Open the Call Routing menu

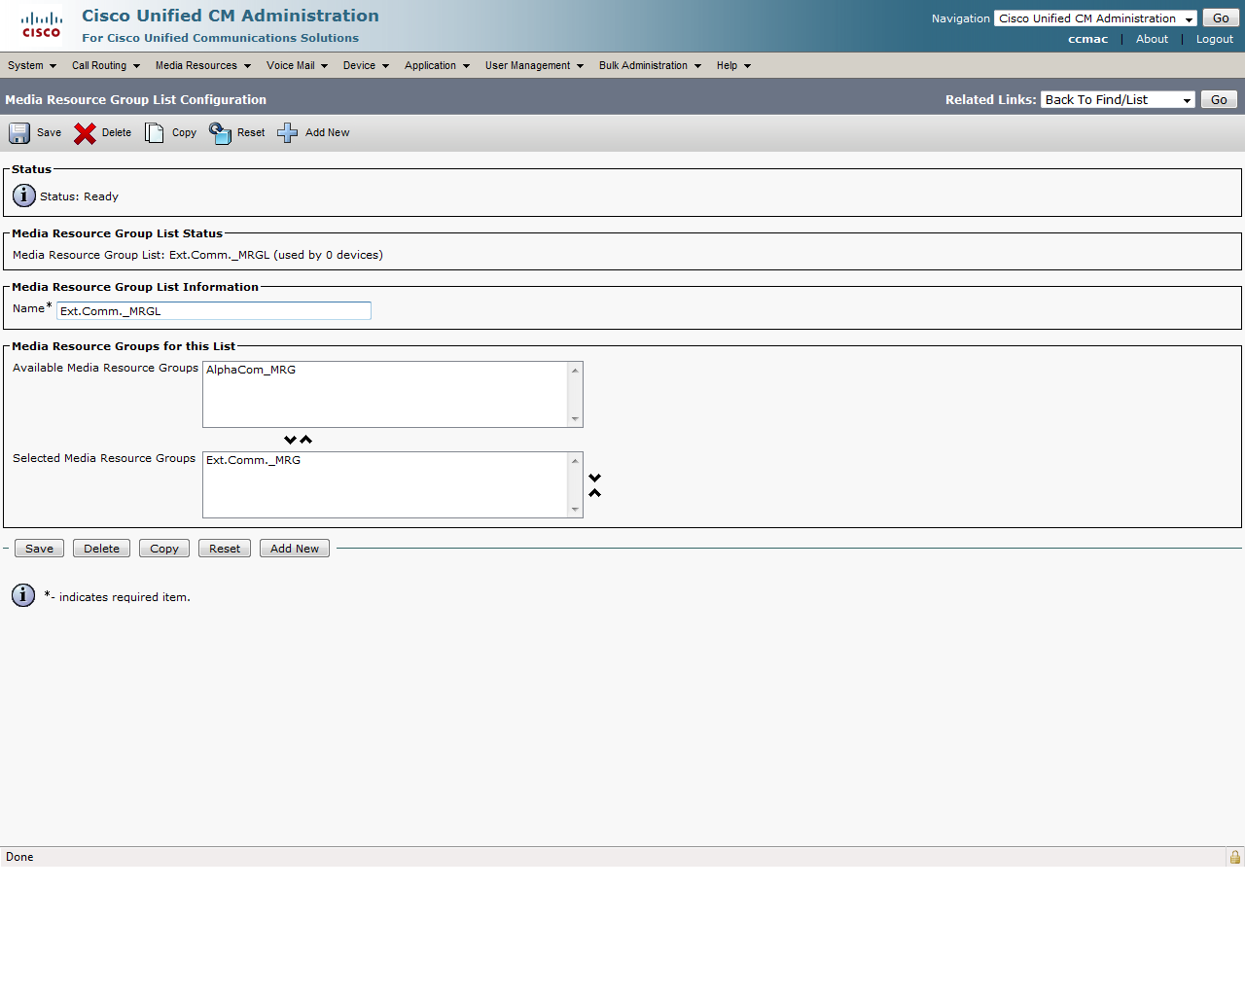point(106,65)
